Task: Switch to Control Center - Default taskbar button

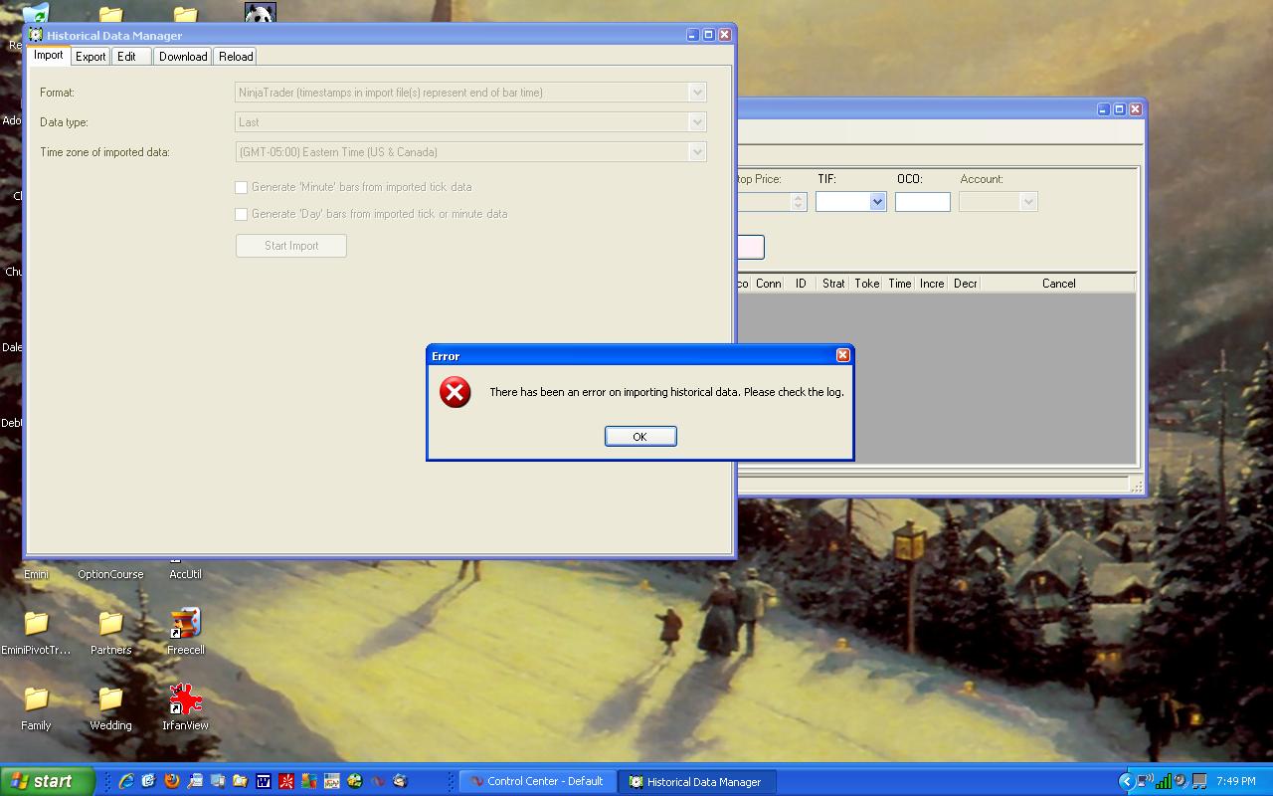Action: tap(537, 781)
